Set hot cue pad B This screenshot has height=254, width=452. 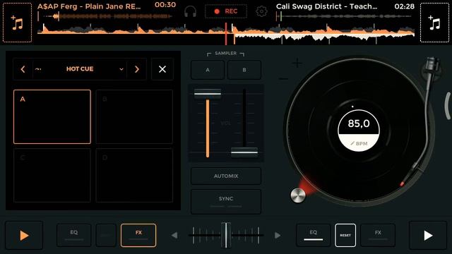[134, 116]
